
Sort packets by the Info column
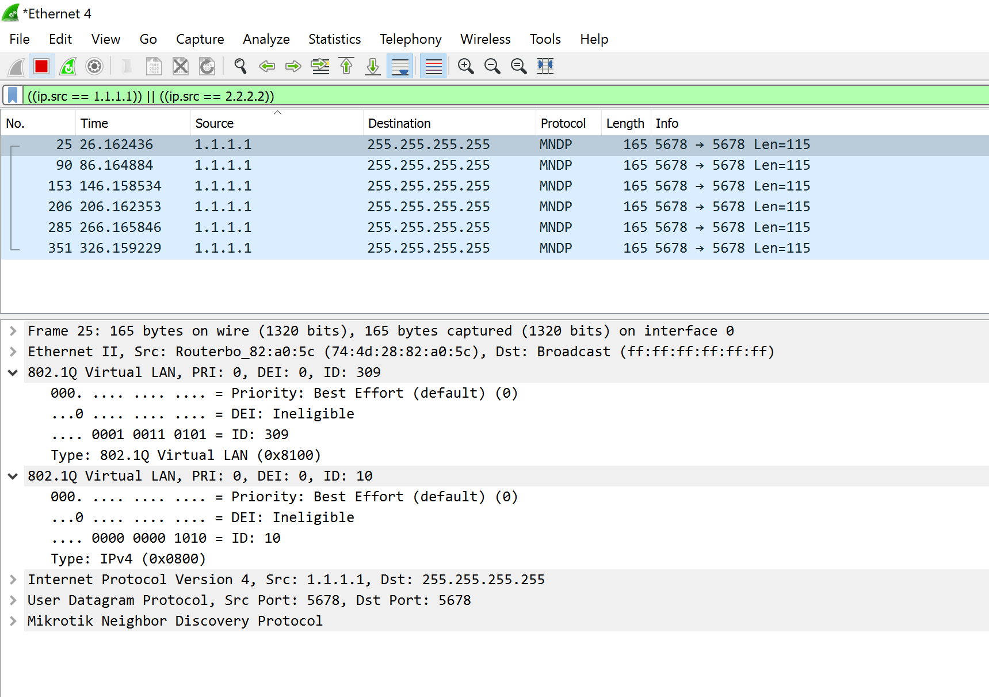coord(820,123)
